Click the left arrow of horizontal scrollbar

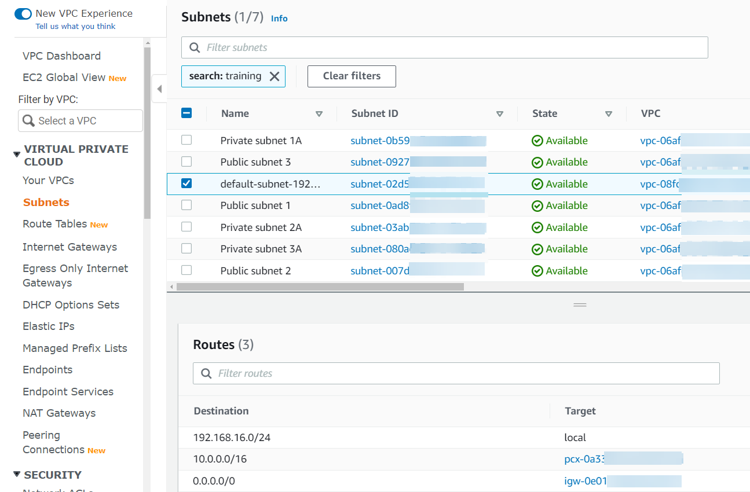point(171,287)
